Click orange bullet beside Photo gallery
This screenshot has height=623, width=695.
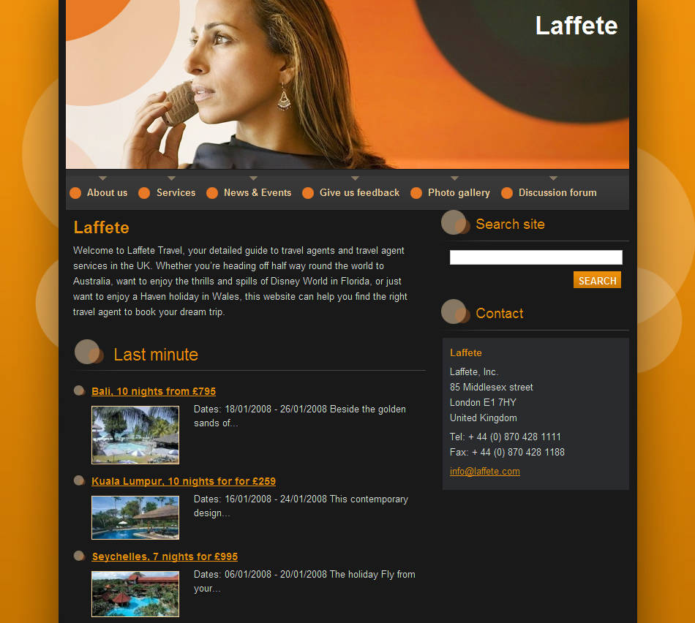click(x=416, y=193)
